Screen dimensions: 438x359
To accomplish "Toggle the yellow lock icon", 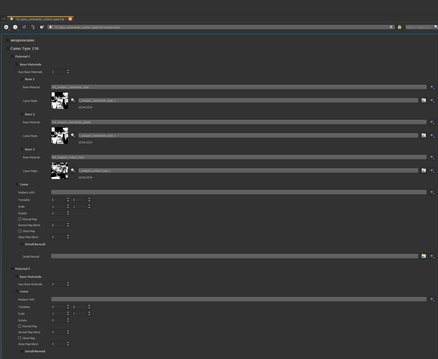I will (x=400, y=27).
